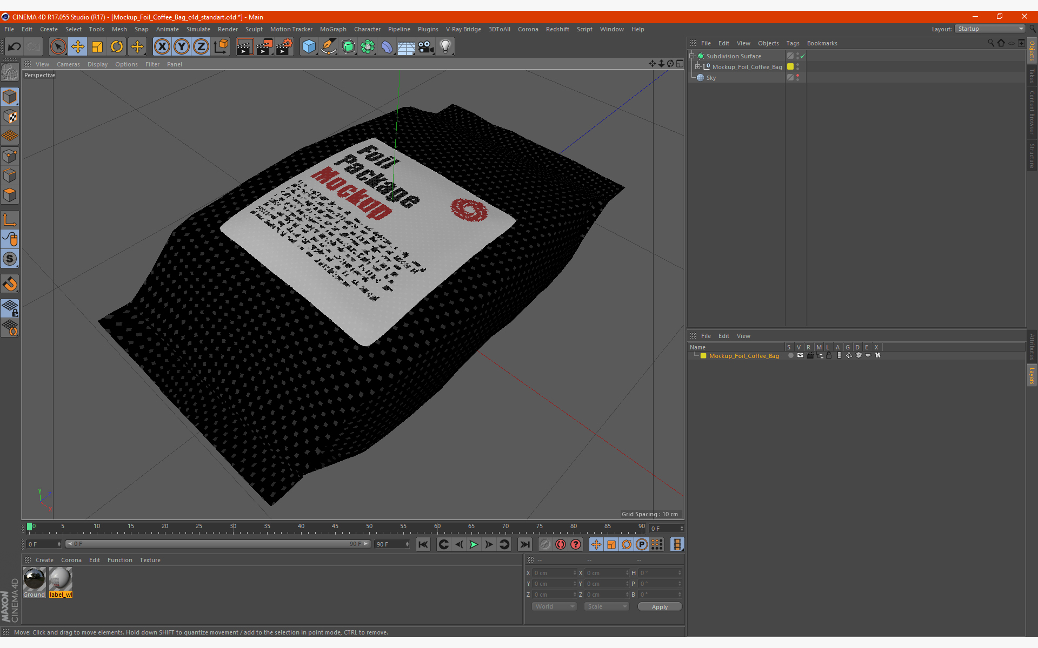Toggle layer Render clapper icon
The width and height of the screenshot is (1038, 648).
click(810, 355)
